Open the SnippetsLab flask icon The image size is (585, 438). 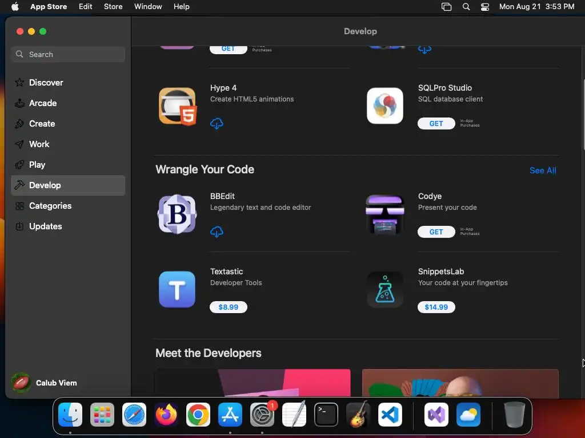tap(384, 289)
